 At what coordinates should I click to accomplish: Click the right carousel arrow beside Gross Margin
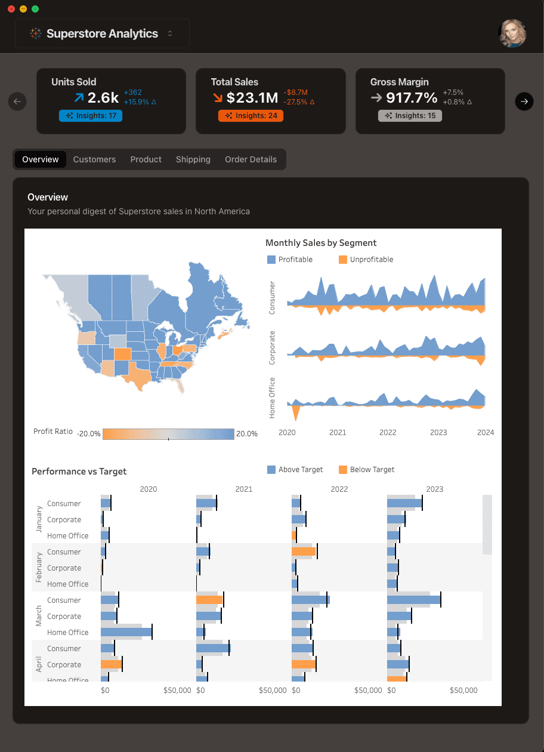pos(524,101)
